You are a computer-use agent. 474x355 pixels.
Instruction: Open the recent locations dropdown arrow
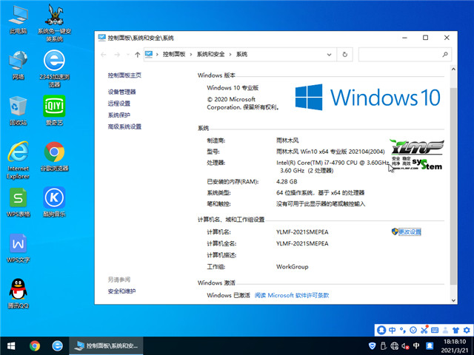click(x=128, y=55)
